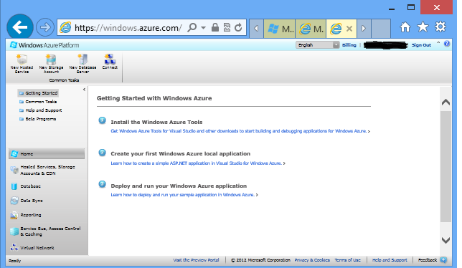Open footer Help and Support link

(x=390, y=260)
